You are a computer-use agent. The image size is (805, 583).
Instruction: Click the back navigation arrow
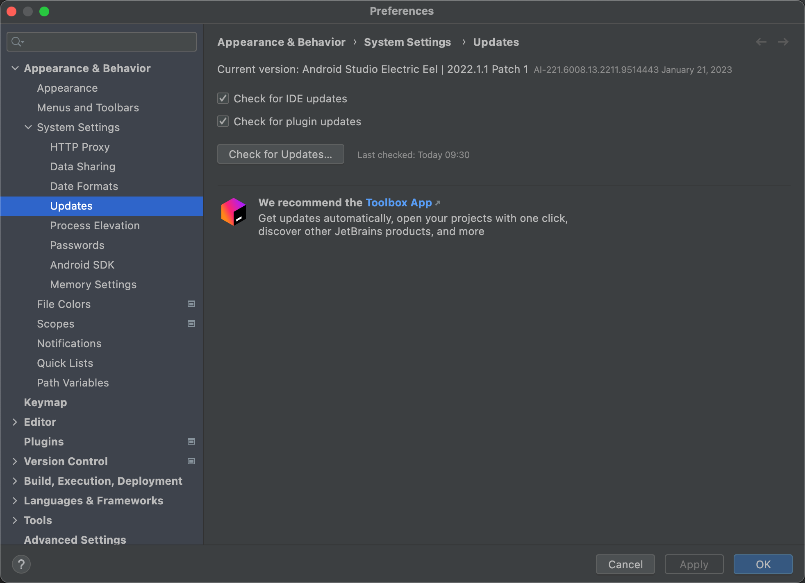pyautogui.click(x=761, y=43)
